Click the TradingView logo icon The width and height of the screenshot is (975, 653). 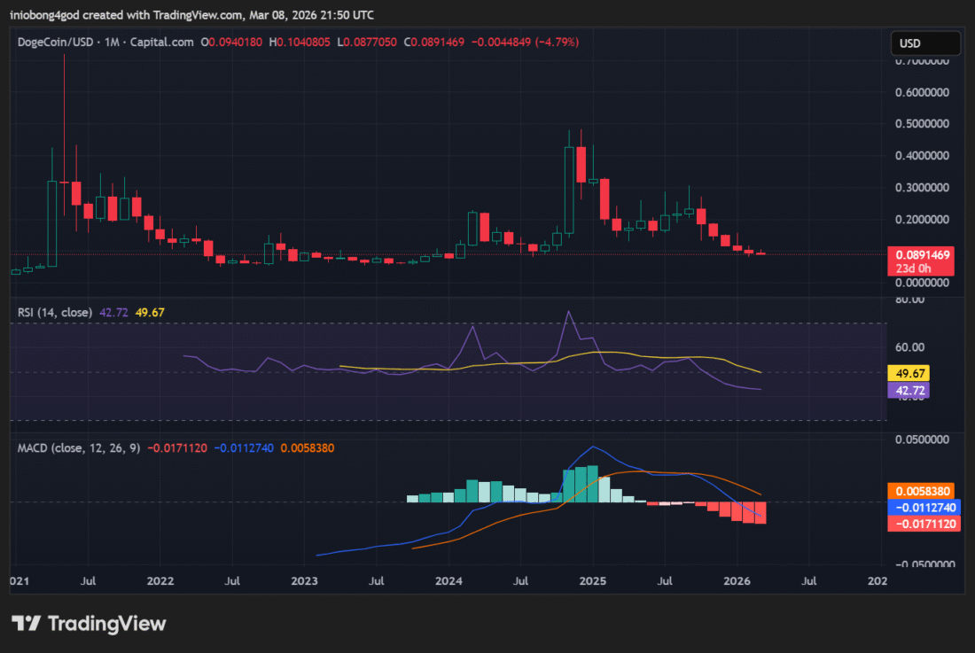[x=27, y=624]
